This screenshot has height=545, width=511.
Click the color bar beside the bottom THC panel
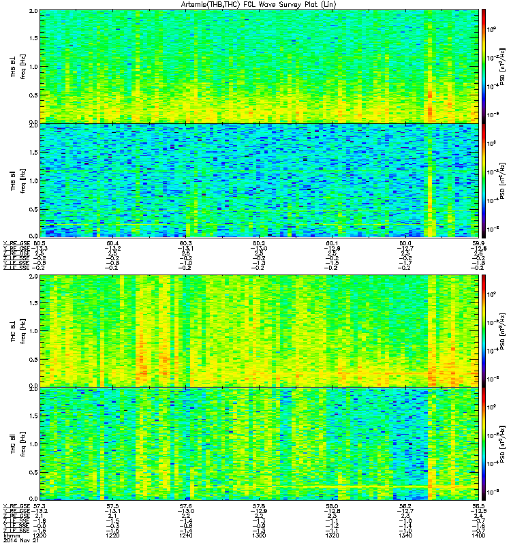(484, 444)
